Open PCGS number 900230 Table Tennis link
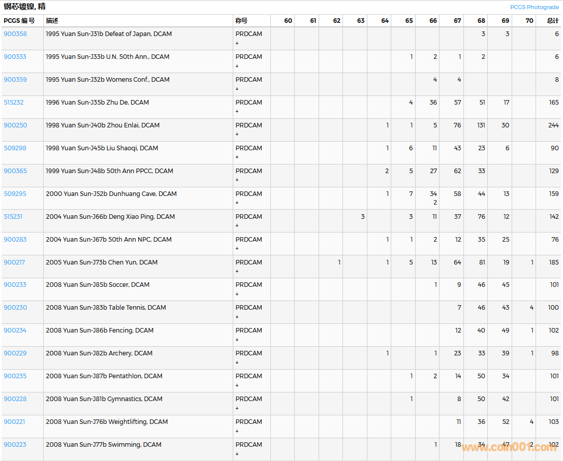 click(x=15, y=308)
